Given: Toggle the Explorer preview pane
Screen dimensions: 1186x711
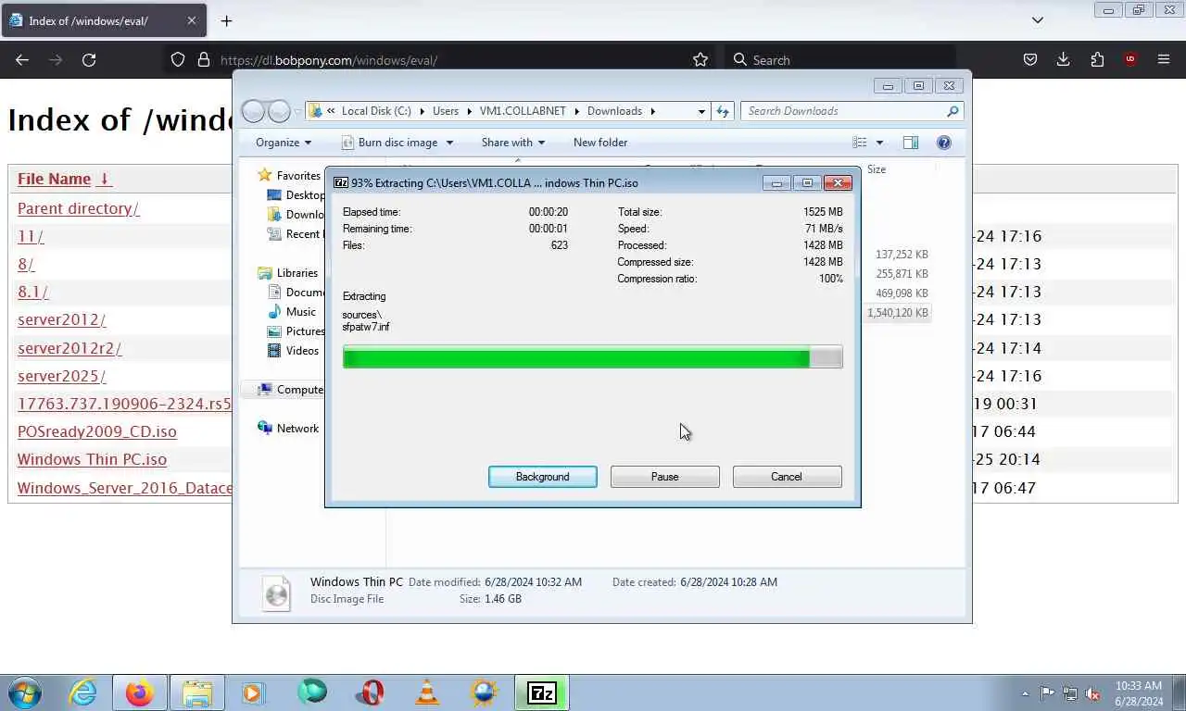Looking at the screenshot, I should point(911,143).
